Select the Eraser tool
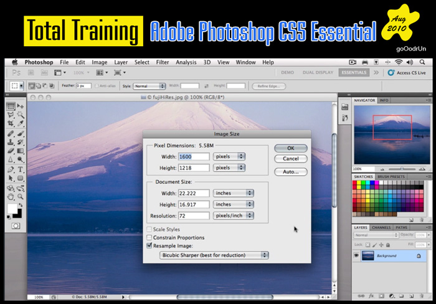Viewport: 436px width, 304px height. click(x=11, y=151)
